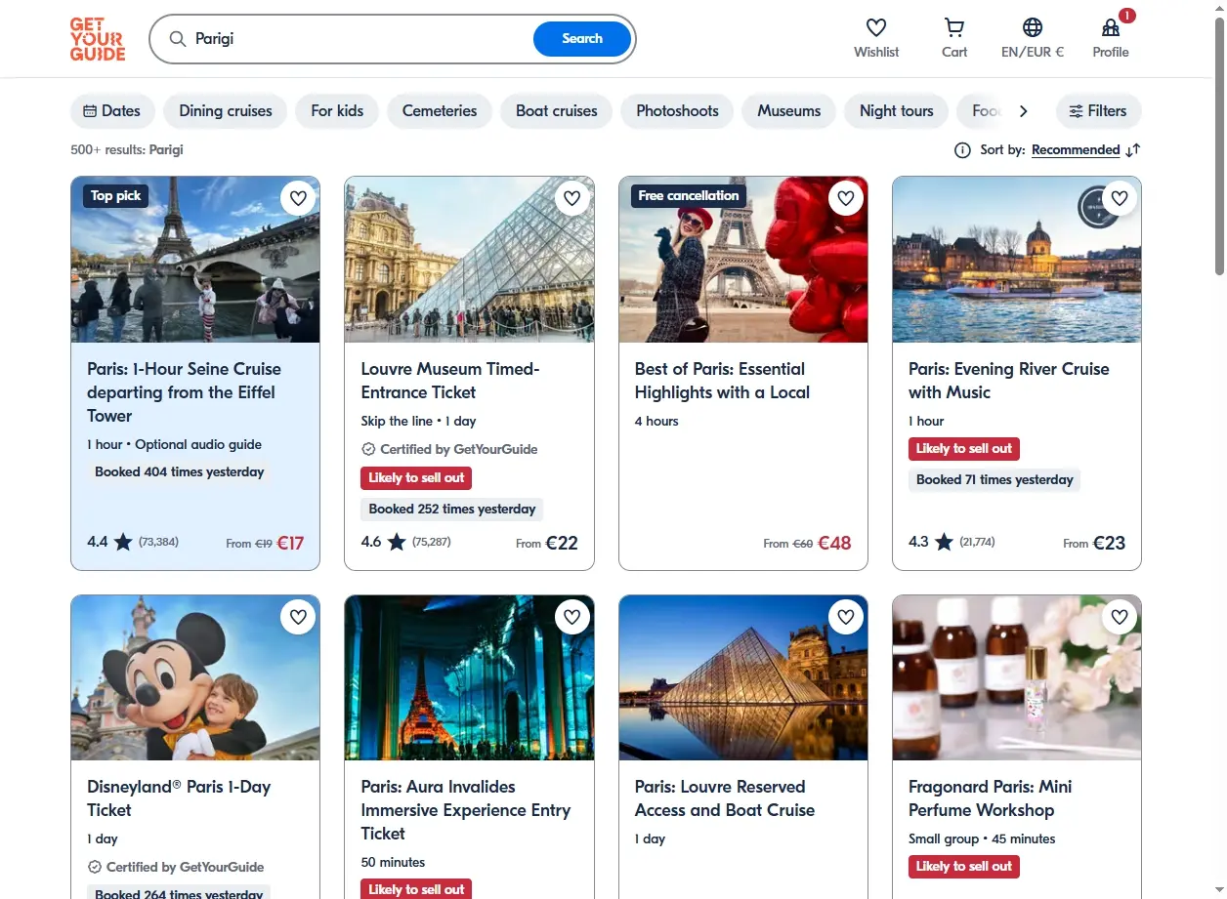The height and width of the screenshot is (899, 1227).
Task: Click Likely to sell out on Evening Cruise
Action: tap(964, 449)
